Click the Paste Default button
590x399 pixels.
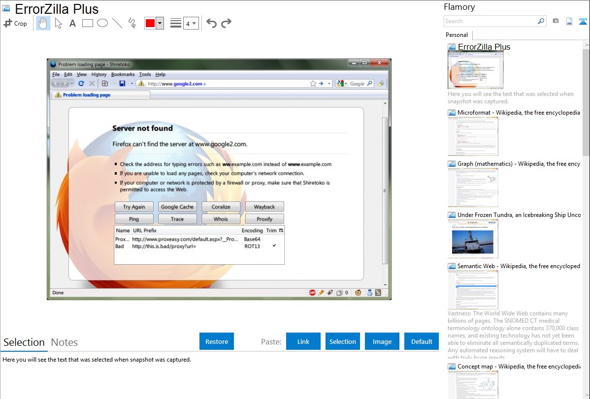coord(422,341)
